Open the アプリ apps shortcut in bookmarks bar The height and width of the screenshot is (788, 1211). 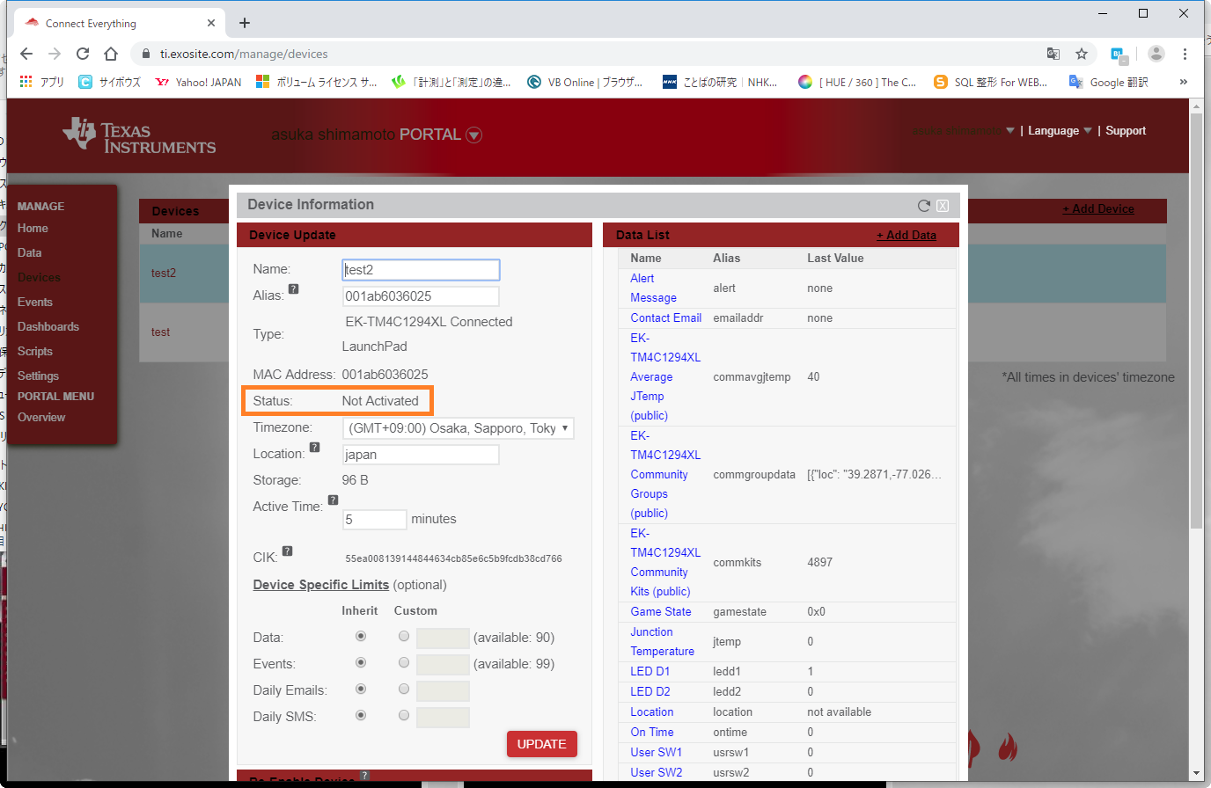point(42,82)
